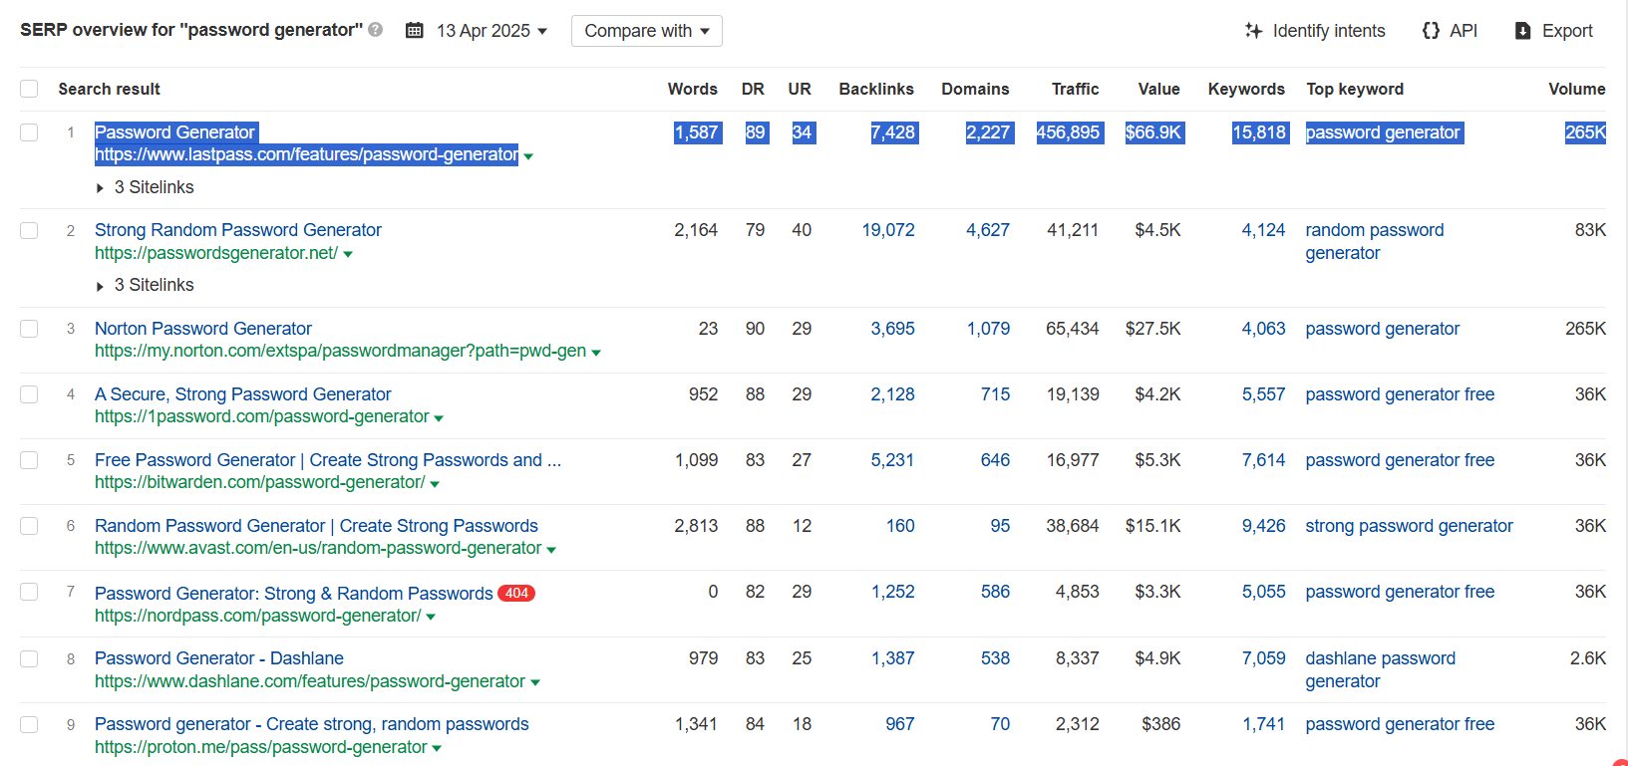1628x766 pixels.
Task: Open the URL dropdown arrow for nordpass.com
Action: (431, 618)
